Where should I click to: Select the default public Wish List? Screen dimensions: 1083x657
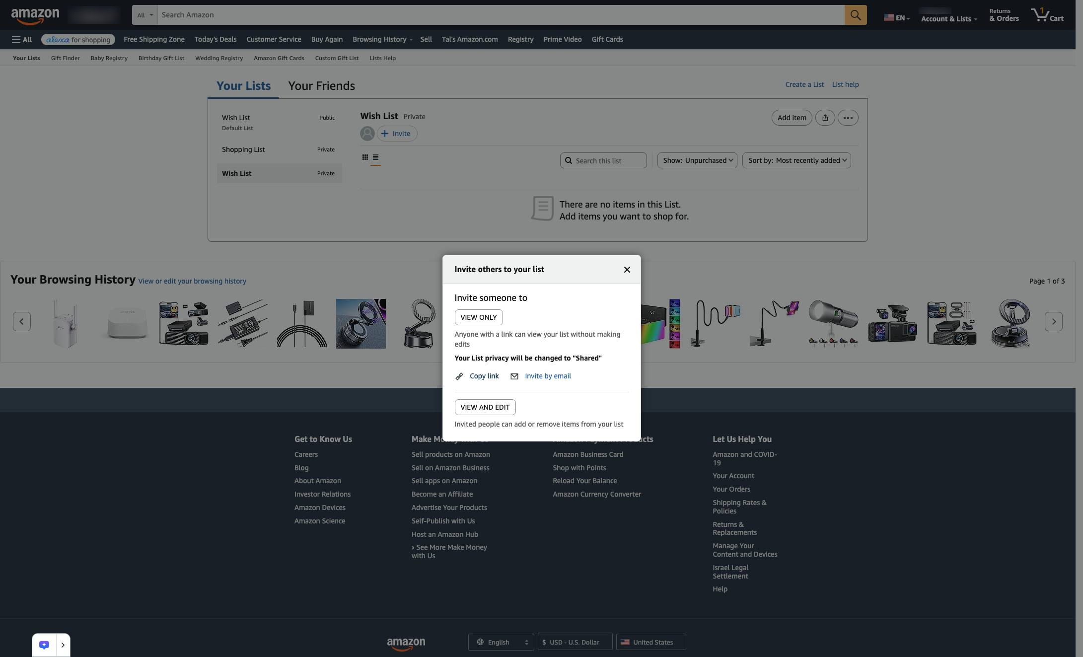(x=279, y=122)
